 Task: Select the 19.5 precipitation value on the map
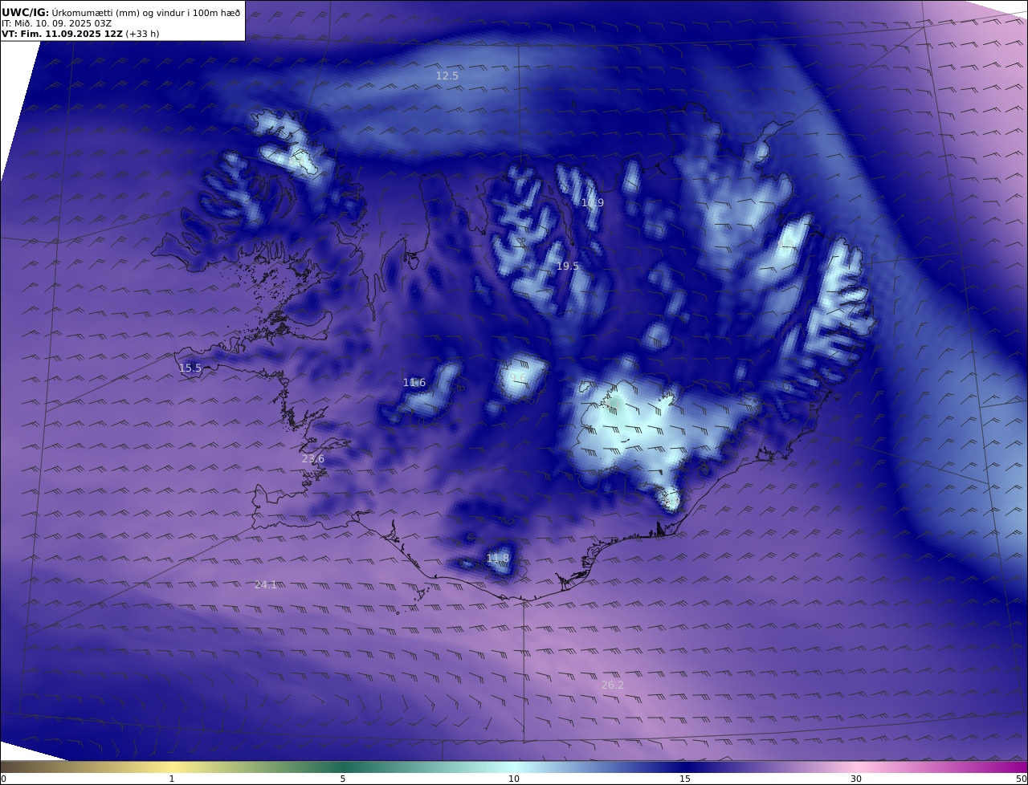[x=568, y=266]
